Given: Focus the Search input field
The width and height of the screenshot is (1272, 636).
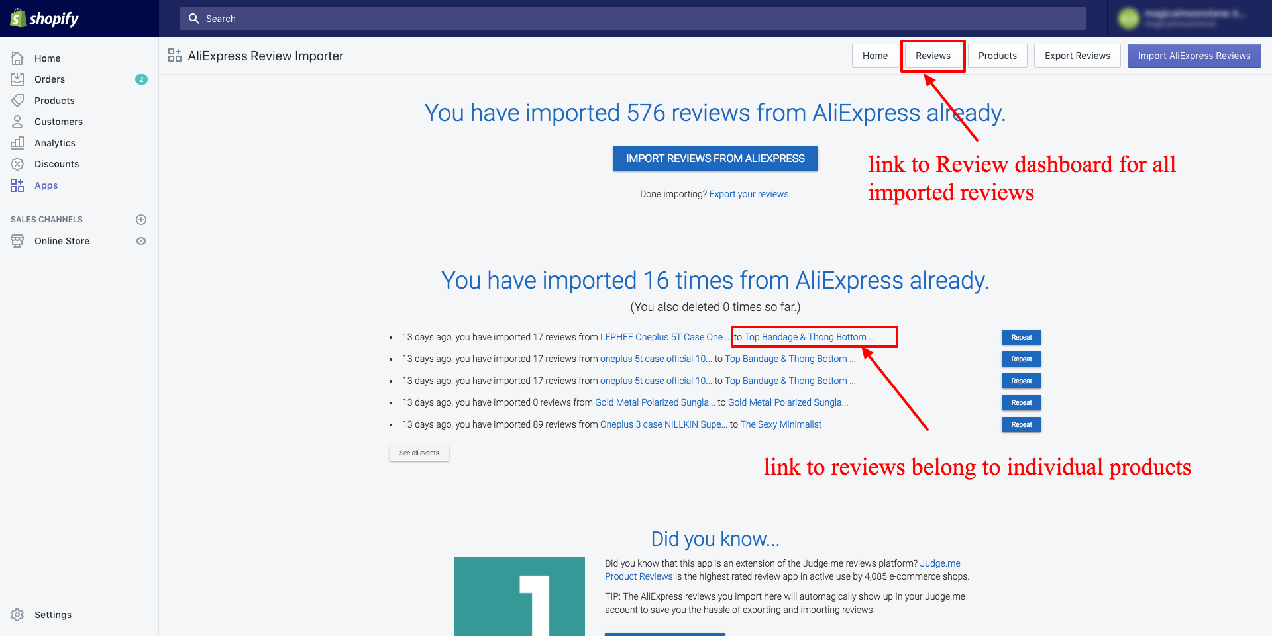Looking at the screenshot, I should pos(633,19).
